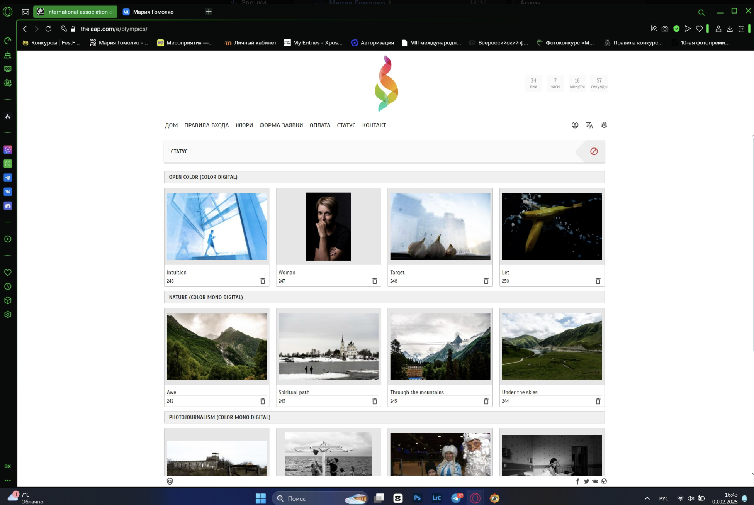Open the language translation icon
This screenshot has height=505, width=754.
coord(589,125)
